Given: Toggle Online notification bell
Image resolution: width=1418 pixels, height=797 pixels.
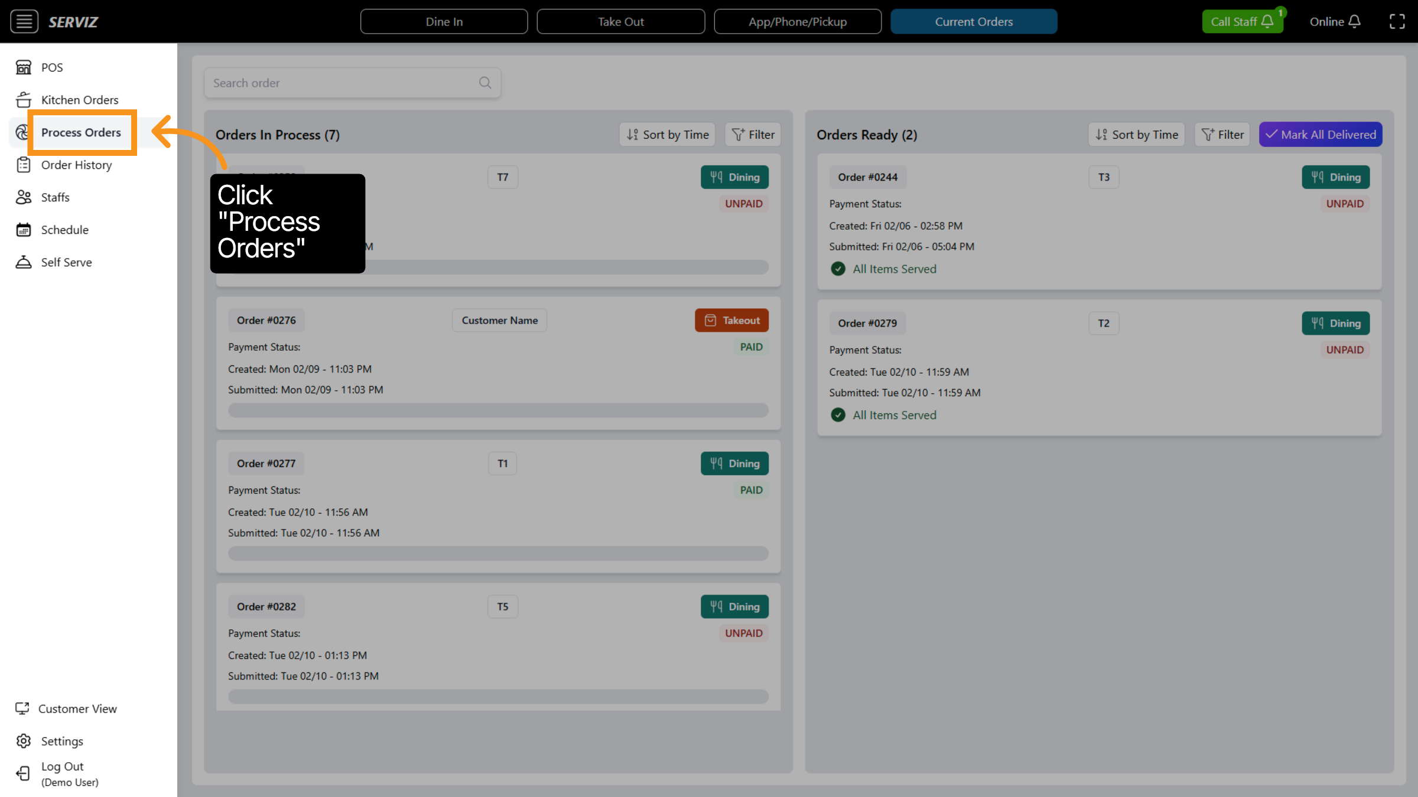Looking at the screenshot, I should pyautogui.click(x=1355, y=22).
